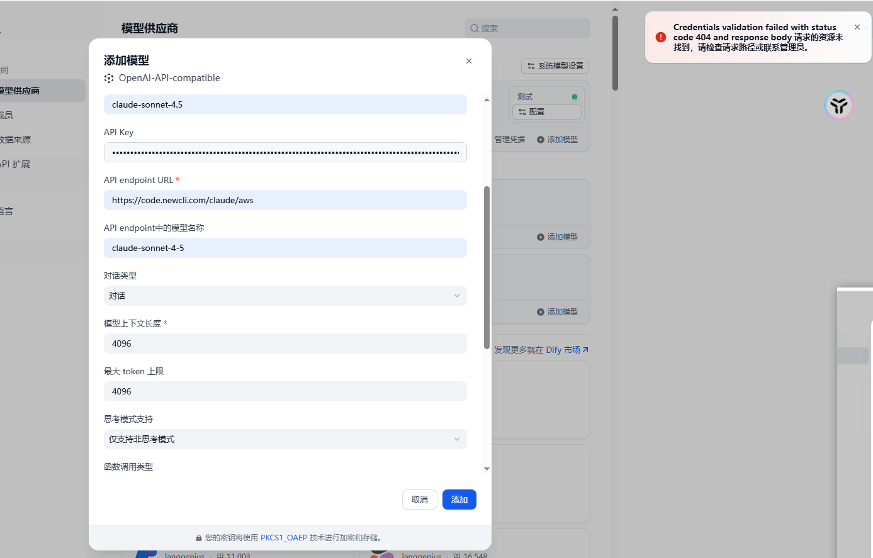Open the 系统模型设置 button

click(555, 66)
